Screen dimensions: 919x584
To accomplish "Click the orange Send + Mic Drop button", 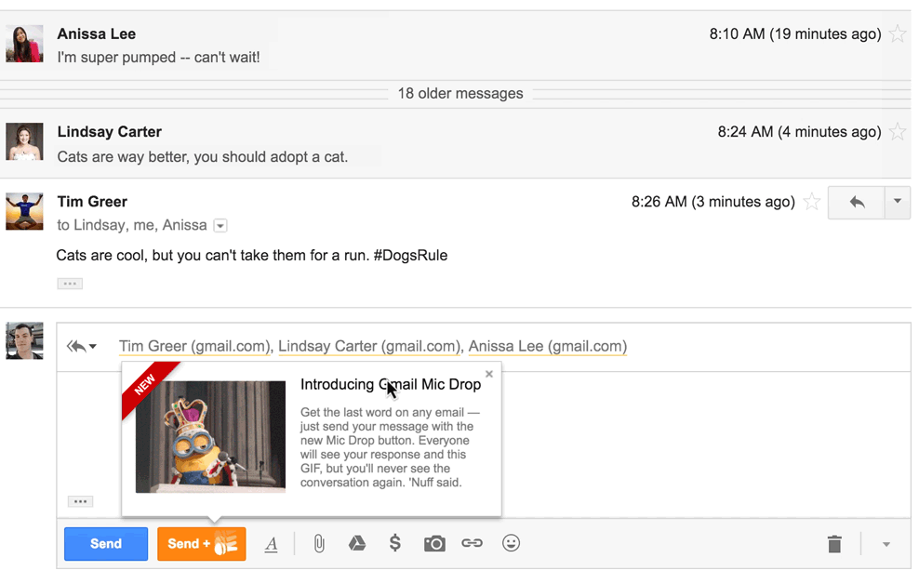I will click(x=202, y=544).
